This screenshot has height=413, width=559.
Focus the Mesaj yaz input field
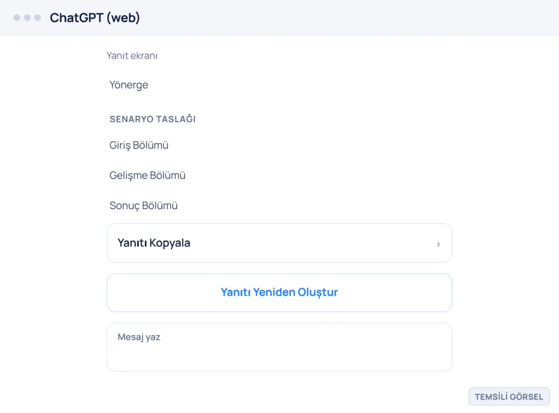pos(279,347)
